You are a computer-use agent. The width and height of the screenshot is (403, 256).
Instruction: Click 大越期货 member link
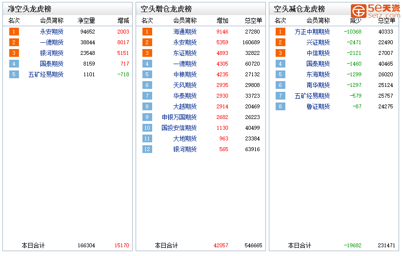pyautogui.click(x=185, y=106)
